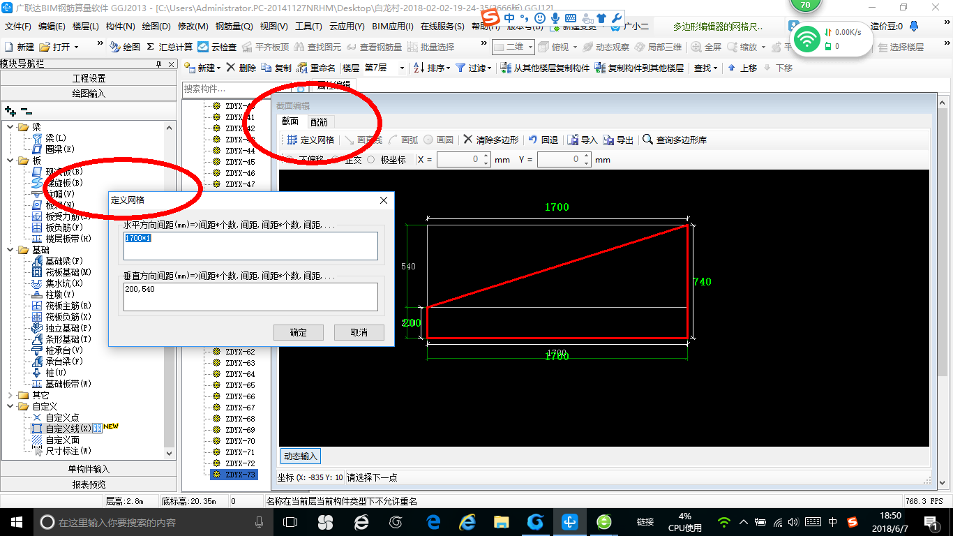
Task: Toggle 动态输入 button
Action: pos(300,456)
